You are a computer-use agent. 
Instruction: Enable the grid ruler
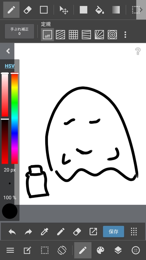(x=73, y=35)
